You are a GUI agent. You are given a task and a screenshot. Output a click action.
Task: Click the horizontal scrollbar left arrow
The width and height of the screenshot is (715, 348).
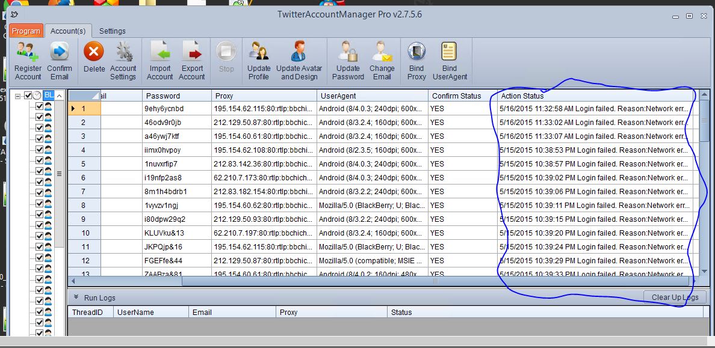72,281
